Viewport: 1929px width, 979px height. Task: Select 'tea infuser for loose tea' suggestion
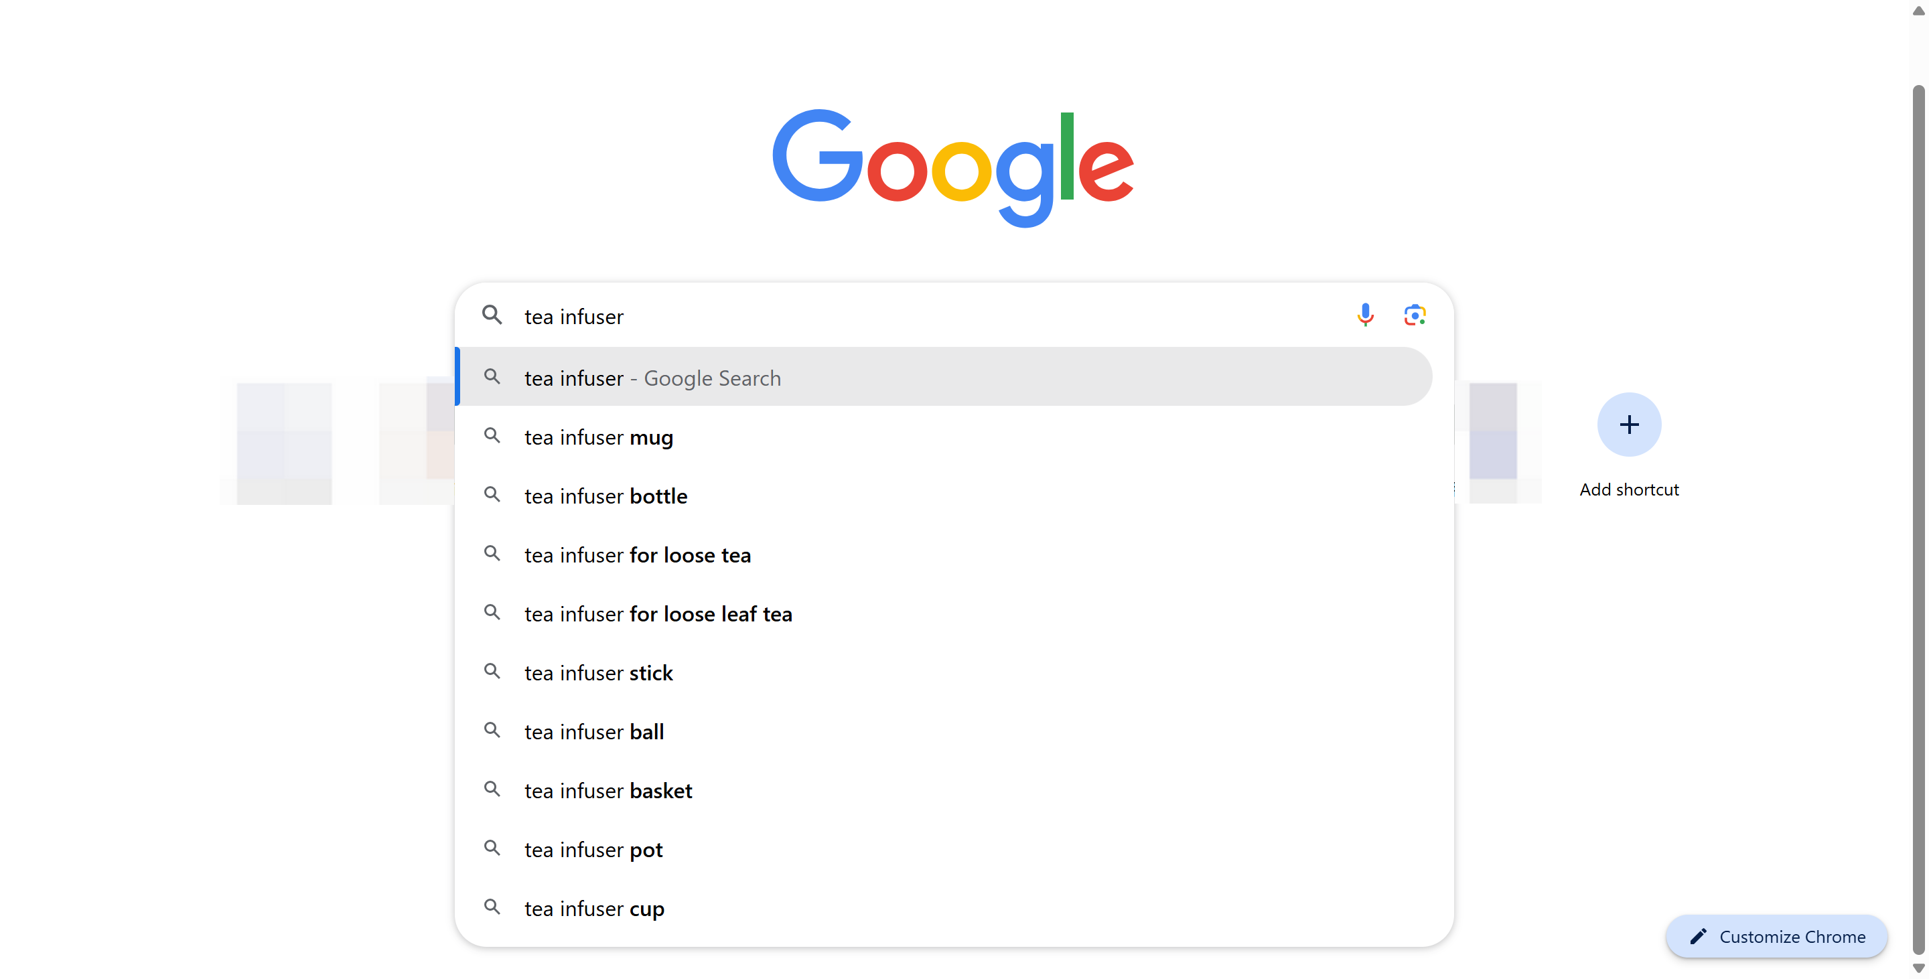636,554
